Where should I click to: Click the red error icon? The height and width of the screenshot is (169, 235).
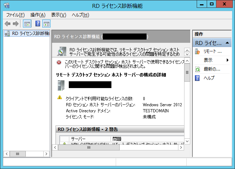59,62
